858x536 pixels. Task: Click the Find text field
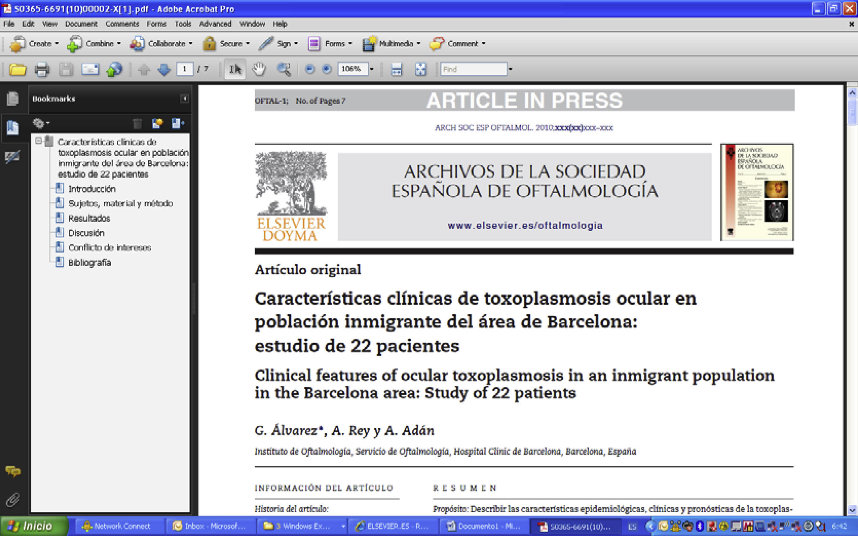click(473, 69)
